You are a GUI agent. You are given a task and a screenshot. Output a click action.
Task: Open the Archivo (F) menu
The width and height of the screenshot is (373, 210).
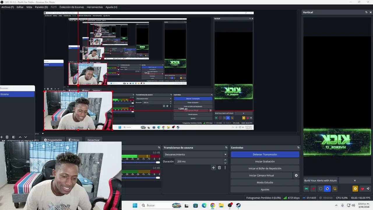(x=8, y=7)
